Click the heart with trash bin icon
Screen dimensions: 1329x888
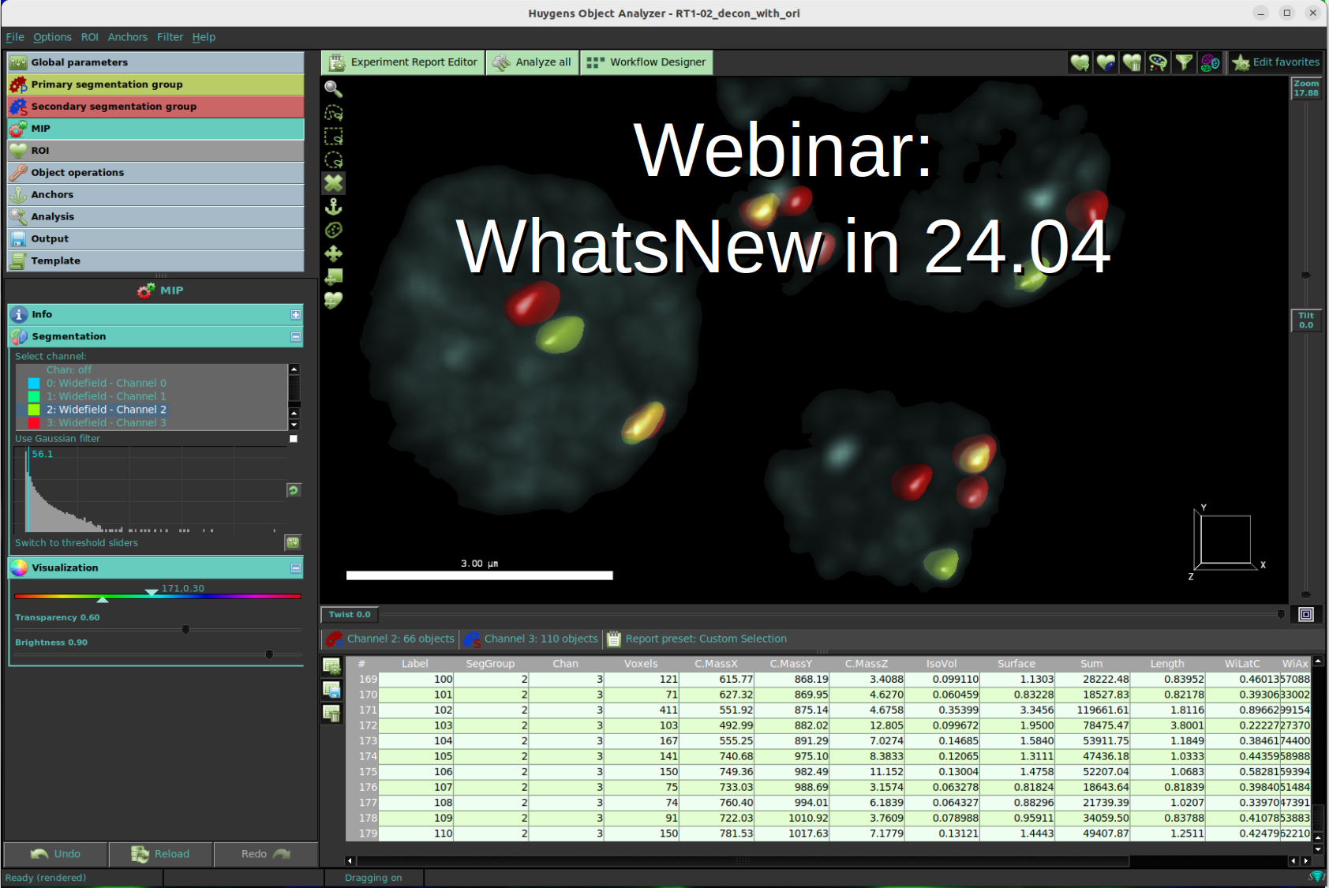(x=1132, y=62)
